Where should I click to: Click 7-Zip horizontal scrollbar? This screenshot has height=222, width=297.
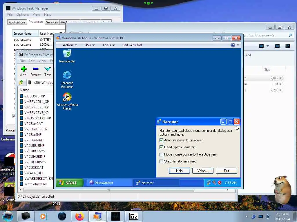(109, 190)
